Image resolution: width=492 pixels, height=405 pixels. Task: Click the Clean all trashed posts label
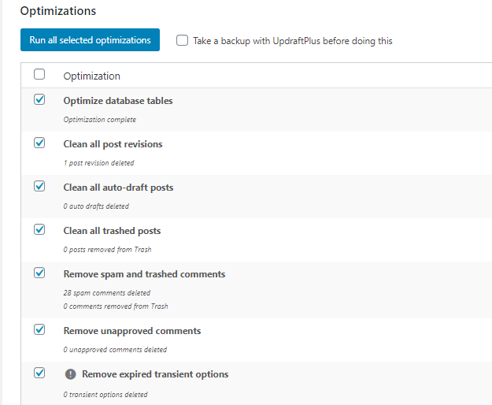coord(112,231)
